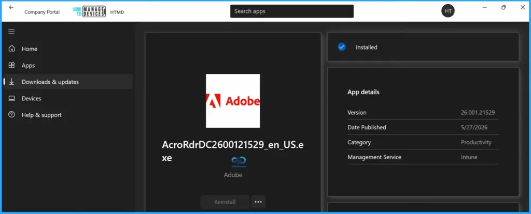Open Help & support page
This screenshot has height=214, width=531.
68,115
